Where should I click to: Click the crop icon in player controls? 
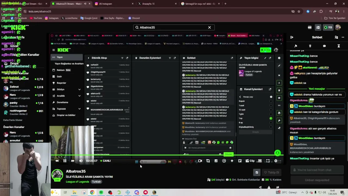pyautogui.click(x=208, y=161)
